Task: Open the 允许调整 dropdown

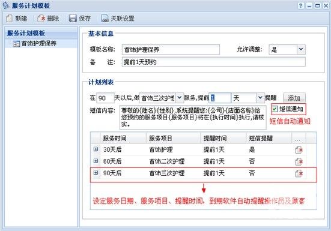Action: pos(301,49)
